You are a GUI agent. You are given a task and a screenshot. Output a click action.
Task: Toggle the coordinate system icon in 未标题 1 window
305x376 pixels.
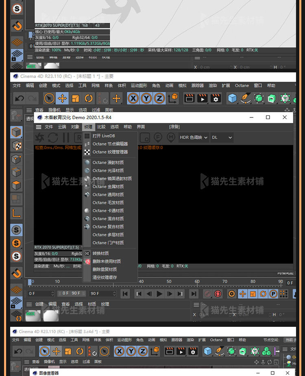173,98
